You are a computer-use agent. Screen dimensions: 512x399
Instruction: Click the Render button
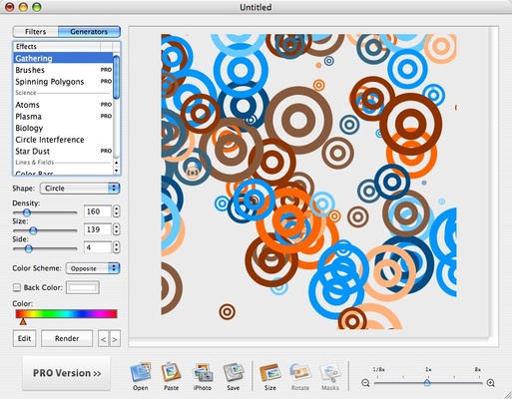pos(67,338)
